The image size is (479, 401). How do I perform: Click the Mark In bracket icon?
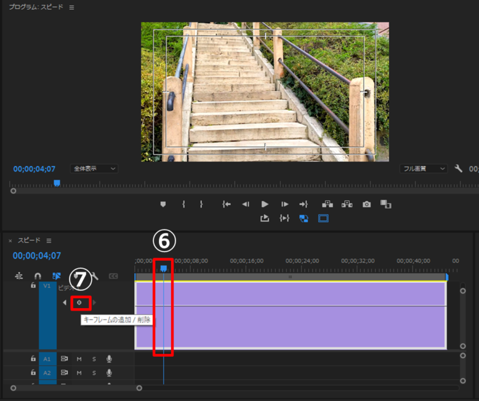coord(183,204)
